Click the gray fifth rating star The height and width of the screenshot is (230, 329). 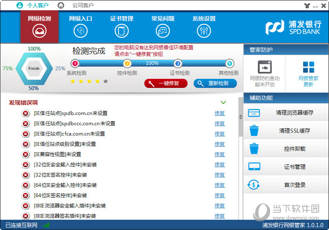tap(106, 81)
